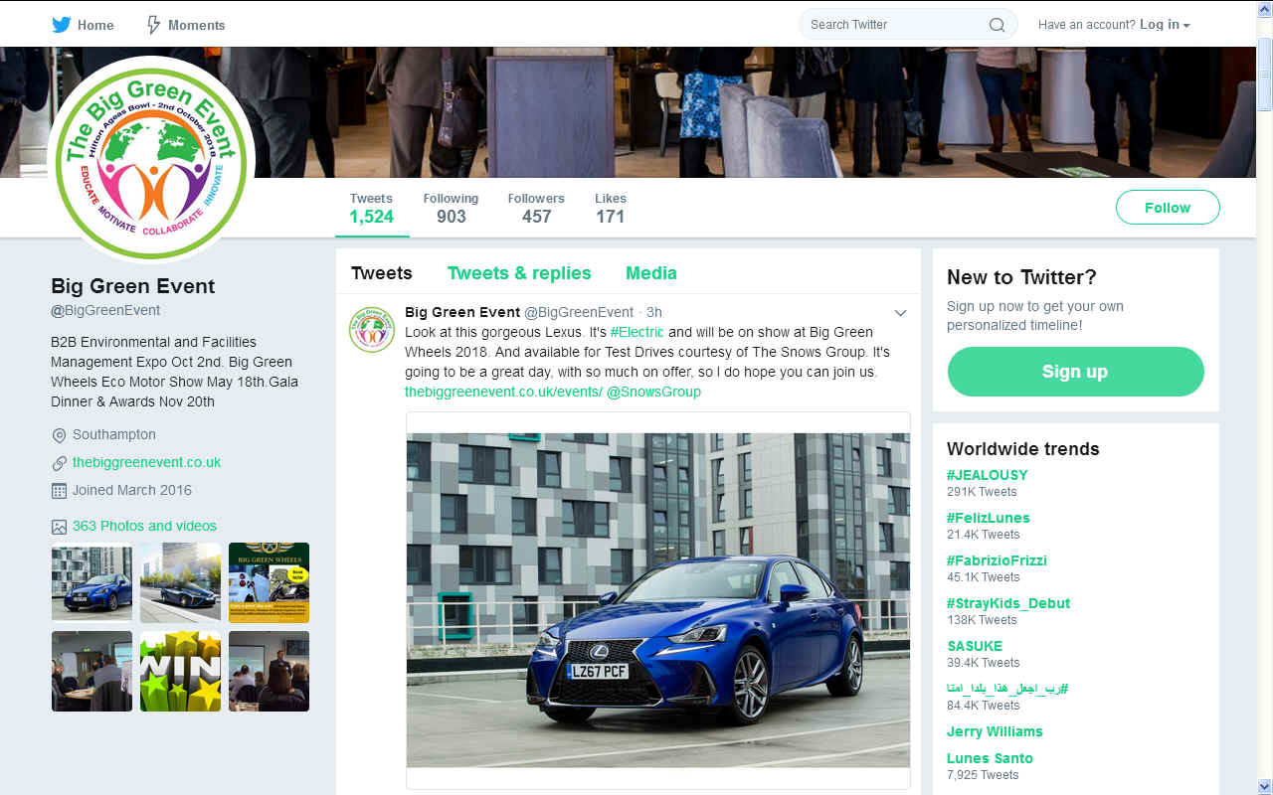
Task: Open the meeting room media thumbnail
Action: click(x=91, y=671)
